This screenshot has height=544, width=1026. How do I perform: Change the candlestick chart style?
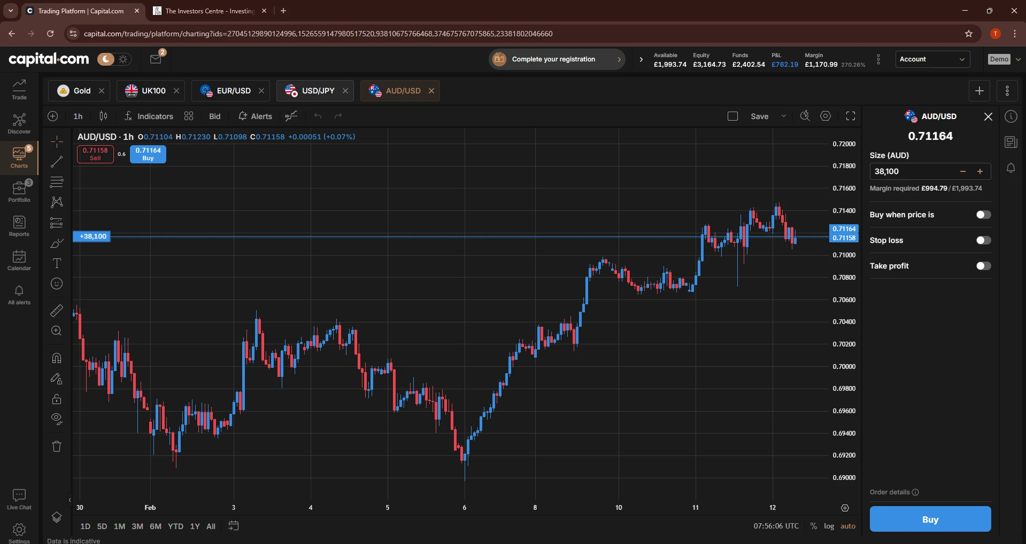103,116
